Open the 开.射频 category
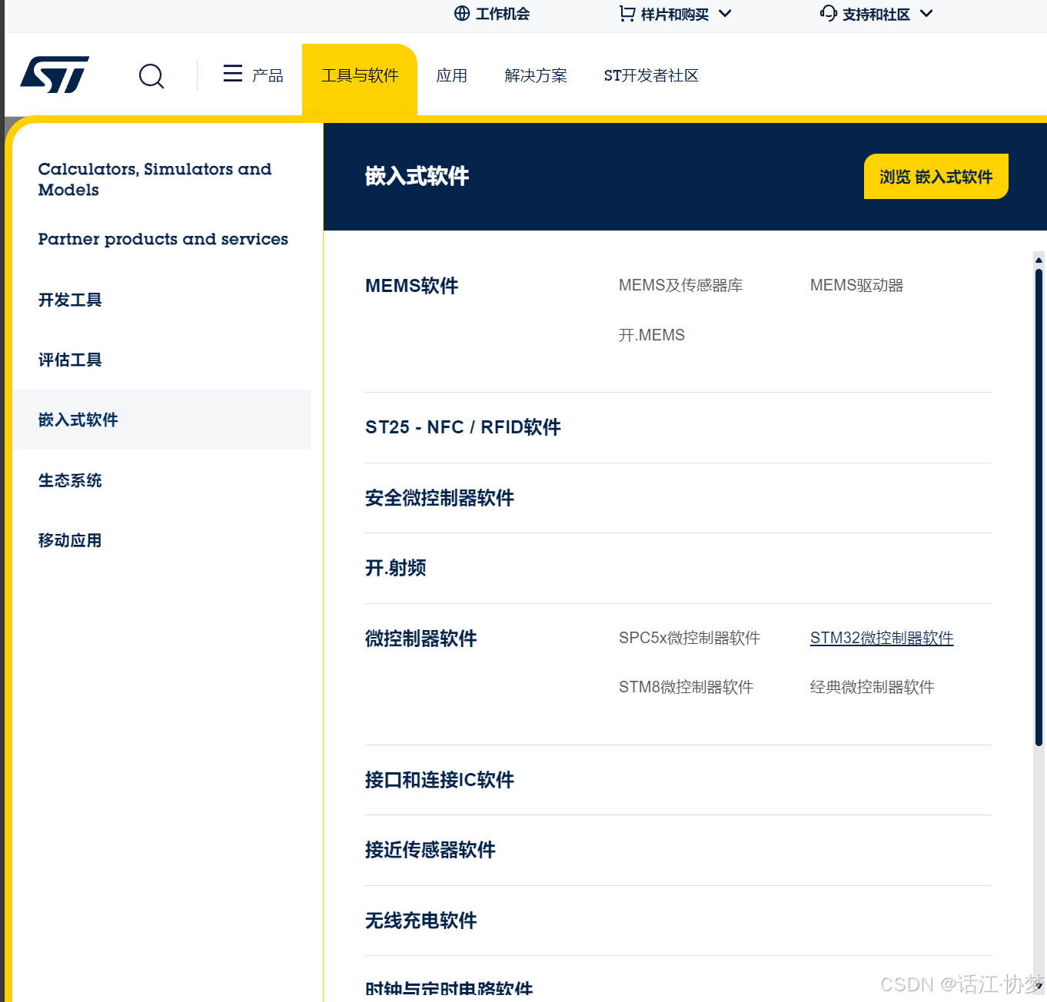 [396, 568]
